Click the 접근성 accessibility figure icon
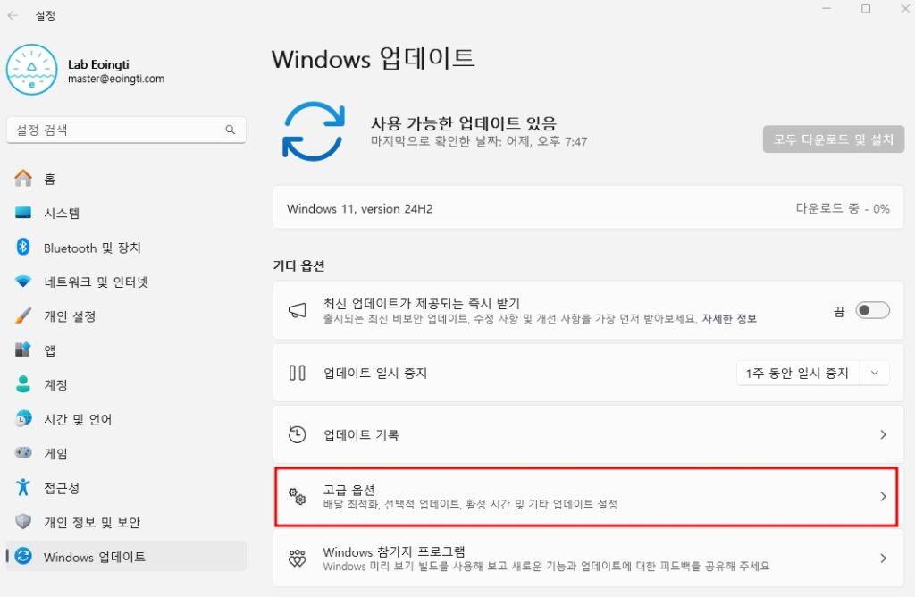This screenshot has width=915, height=597. click(22, 487)
